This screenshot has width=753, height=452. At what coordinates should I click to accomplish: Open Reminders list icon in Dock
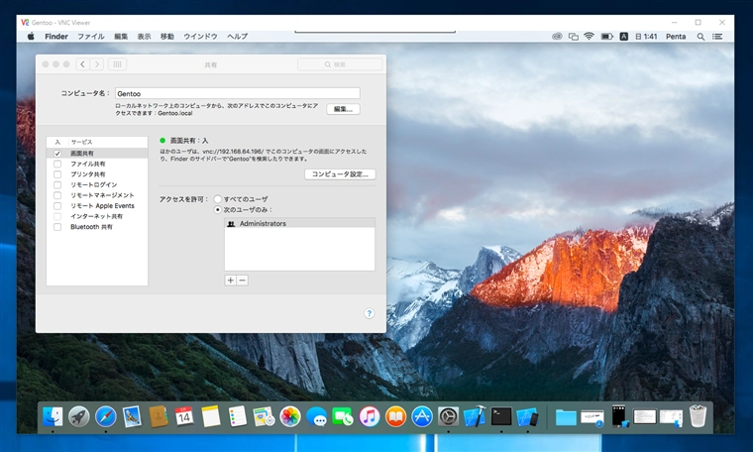click(237, 416)
